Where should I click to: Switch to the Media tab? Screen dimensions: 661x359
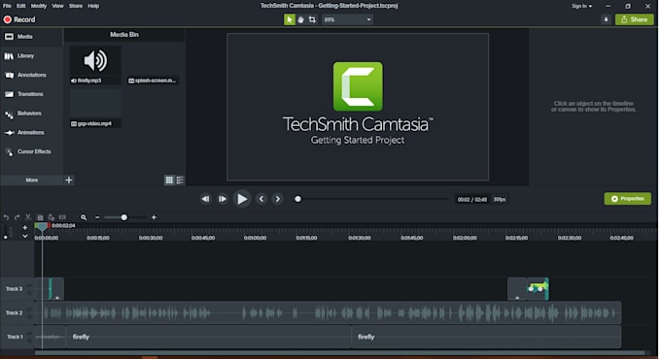32,37
